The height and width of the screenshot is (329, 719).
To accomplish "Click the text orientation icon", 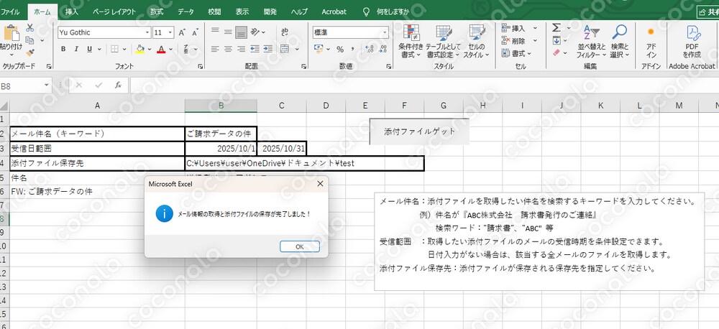I will click(x=255, y=32).
